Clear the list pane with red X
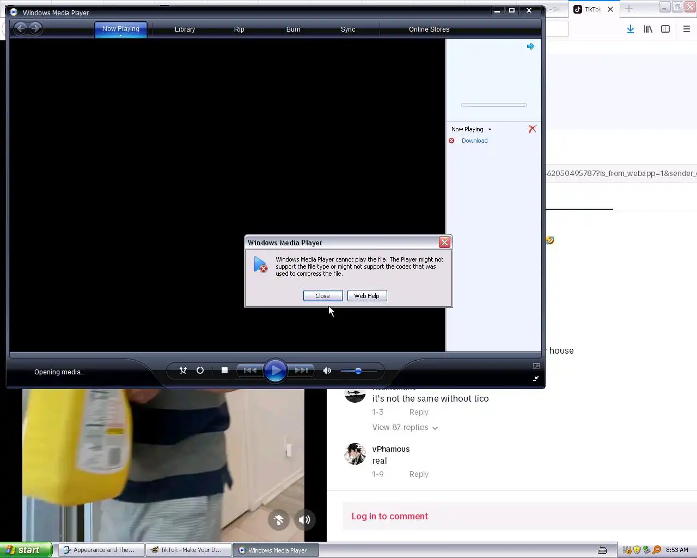This screenshot has height=558, width=697. point(532,129)
